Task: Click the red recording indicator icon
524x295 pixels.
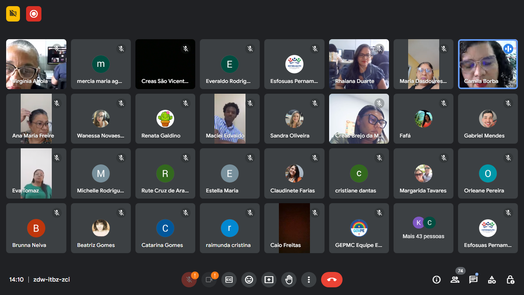Action: 34,14
